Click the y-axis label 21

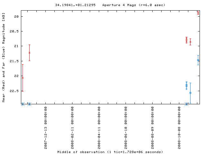point(16,46)
